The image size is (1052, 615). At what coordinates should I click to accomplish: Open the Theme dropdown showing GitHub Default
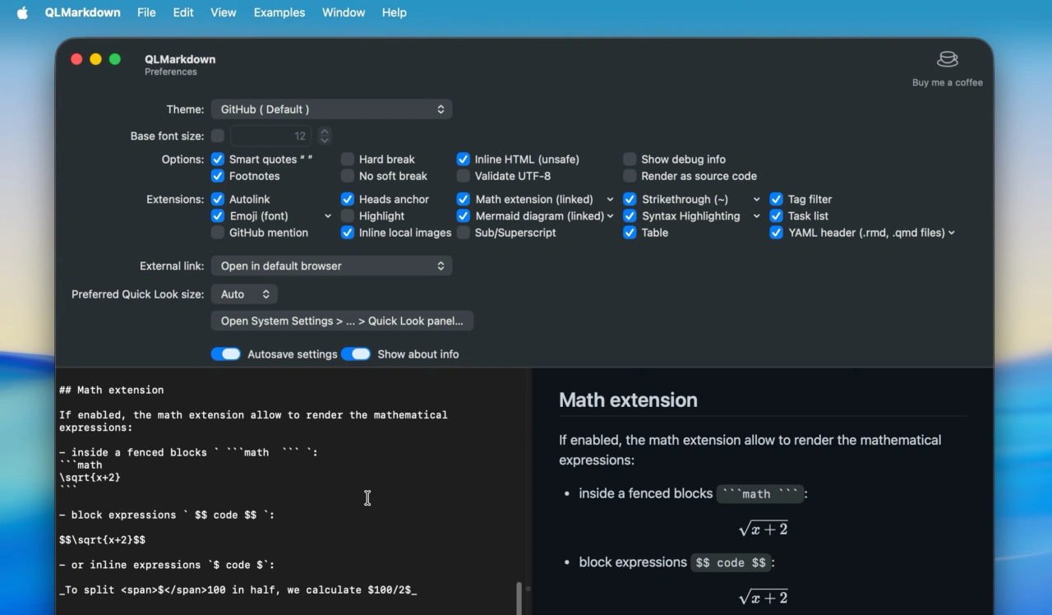click(x=331, y=109)
